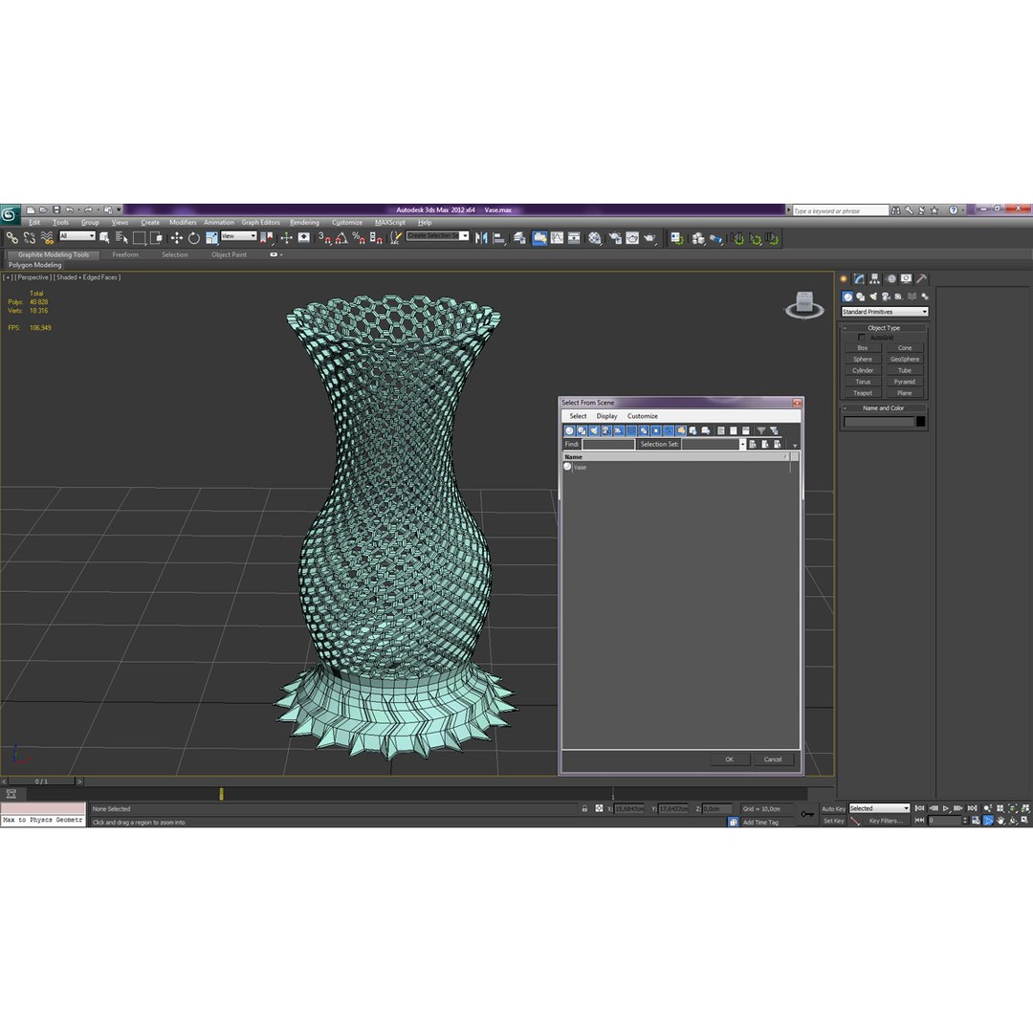Click the black object color swatch
Viewport: 1033px width, 1033px height.
(921, 422)
